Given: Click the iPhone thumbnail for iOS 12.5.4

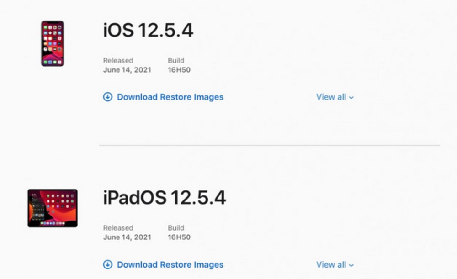Looking at the screenshot, I should click(53, 43).
